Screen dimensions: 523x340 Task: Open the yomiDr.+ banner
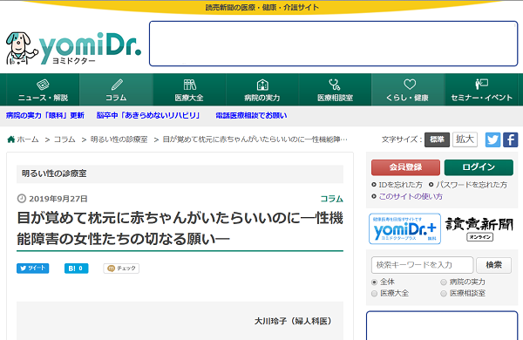(405, 229)
